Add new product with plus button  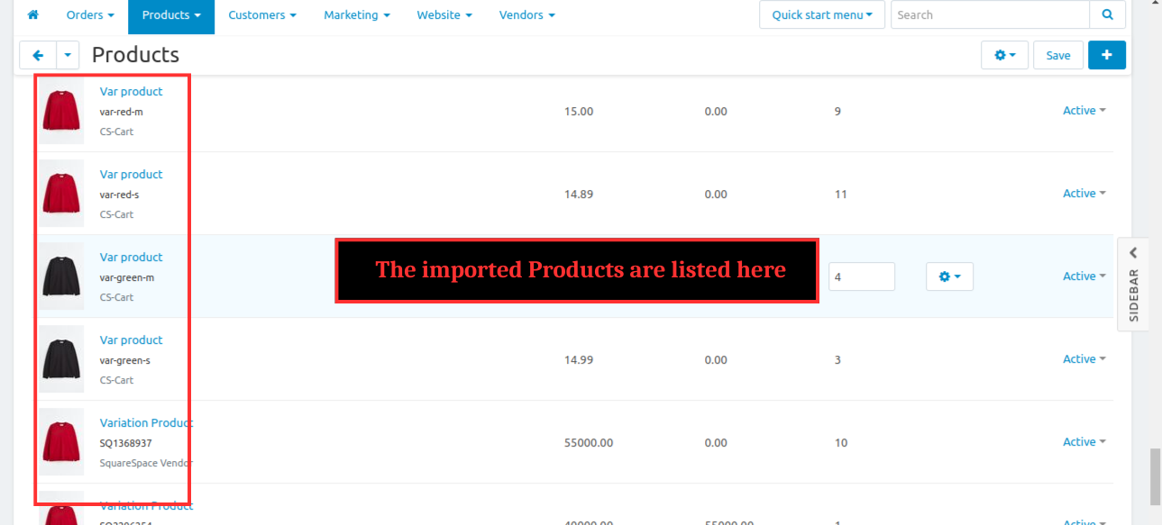(x=1107, y=55)
